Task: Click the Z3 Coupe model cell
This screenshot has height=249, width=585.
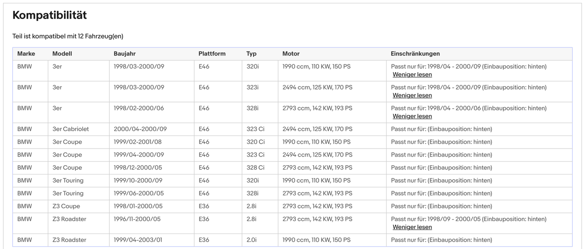Action: pyautogui.click(x=66, y=206)
